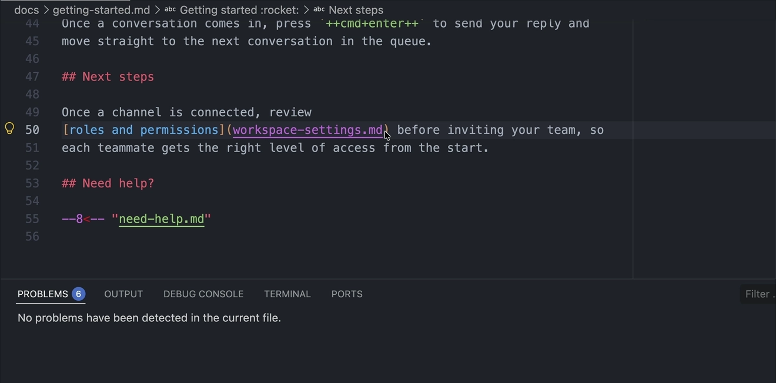Open the docs breadcrumb folder

pos(26,10)
